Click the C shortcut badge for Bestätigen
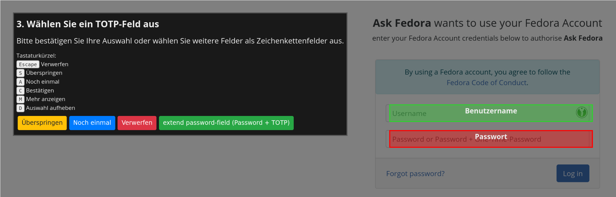Image resolution: width=616 pixels, height=197 pixels. point(20,91)
